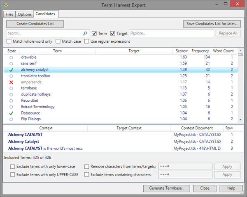Toggle state circle for termbase

pyautogui.click(x=11, y=88)
